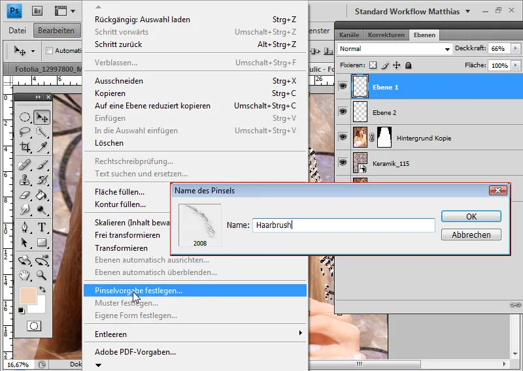Toggle lock transparent pixels in Fixieren
The image size is (523, 371).
point(373,65)
